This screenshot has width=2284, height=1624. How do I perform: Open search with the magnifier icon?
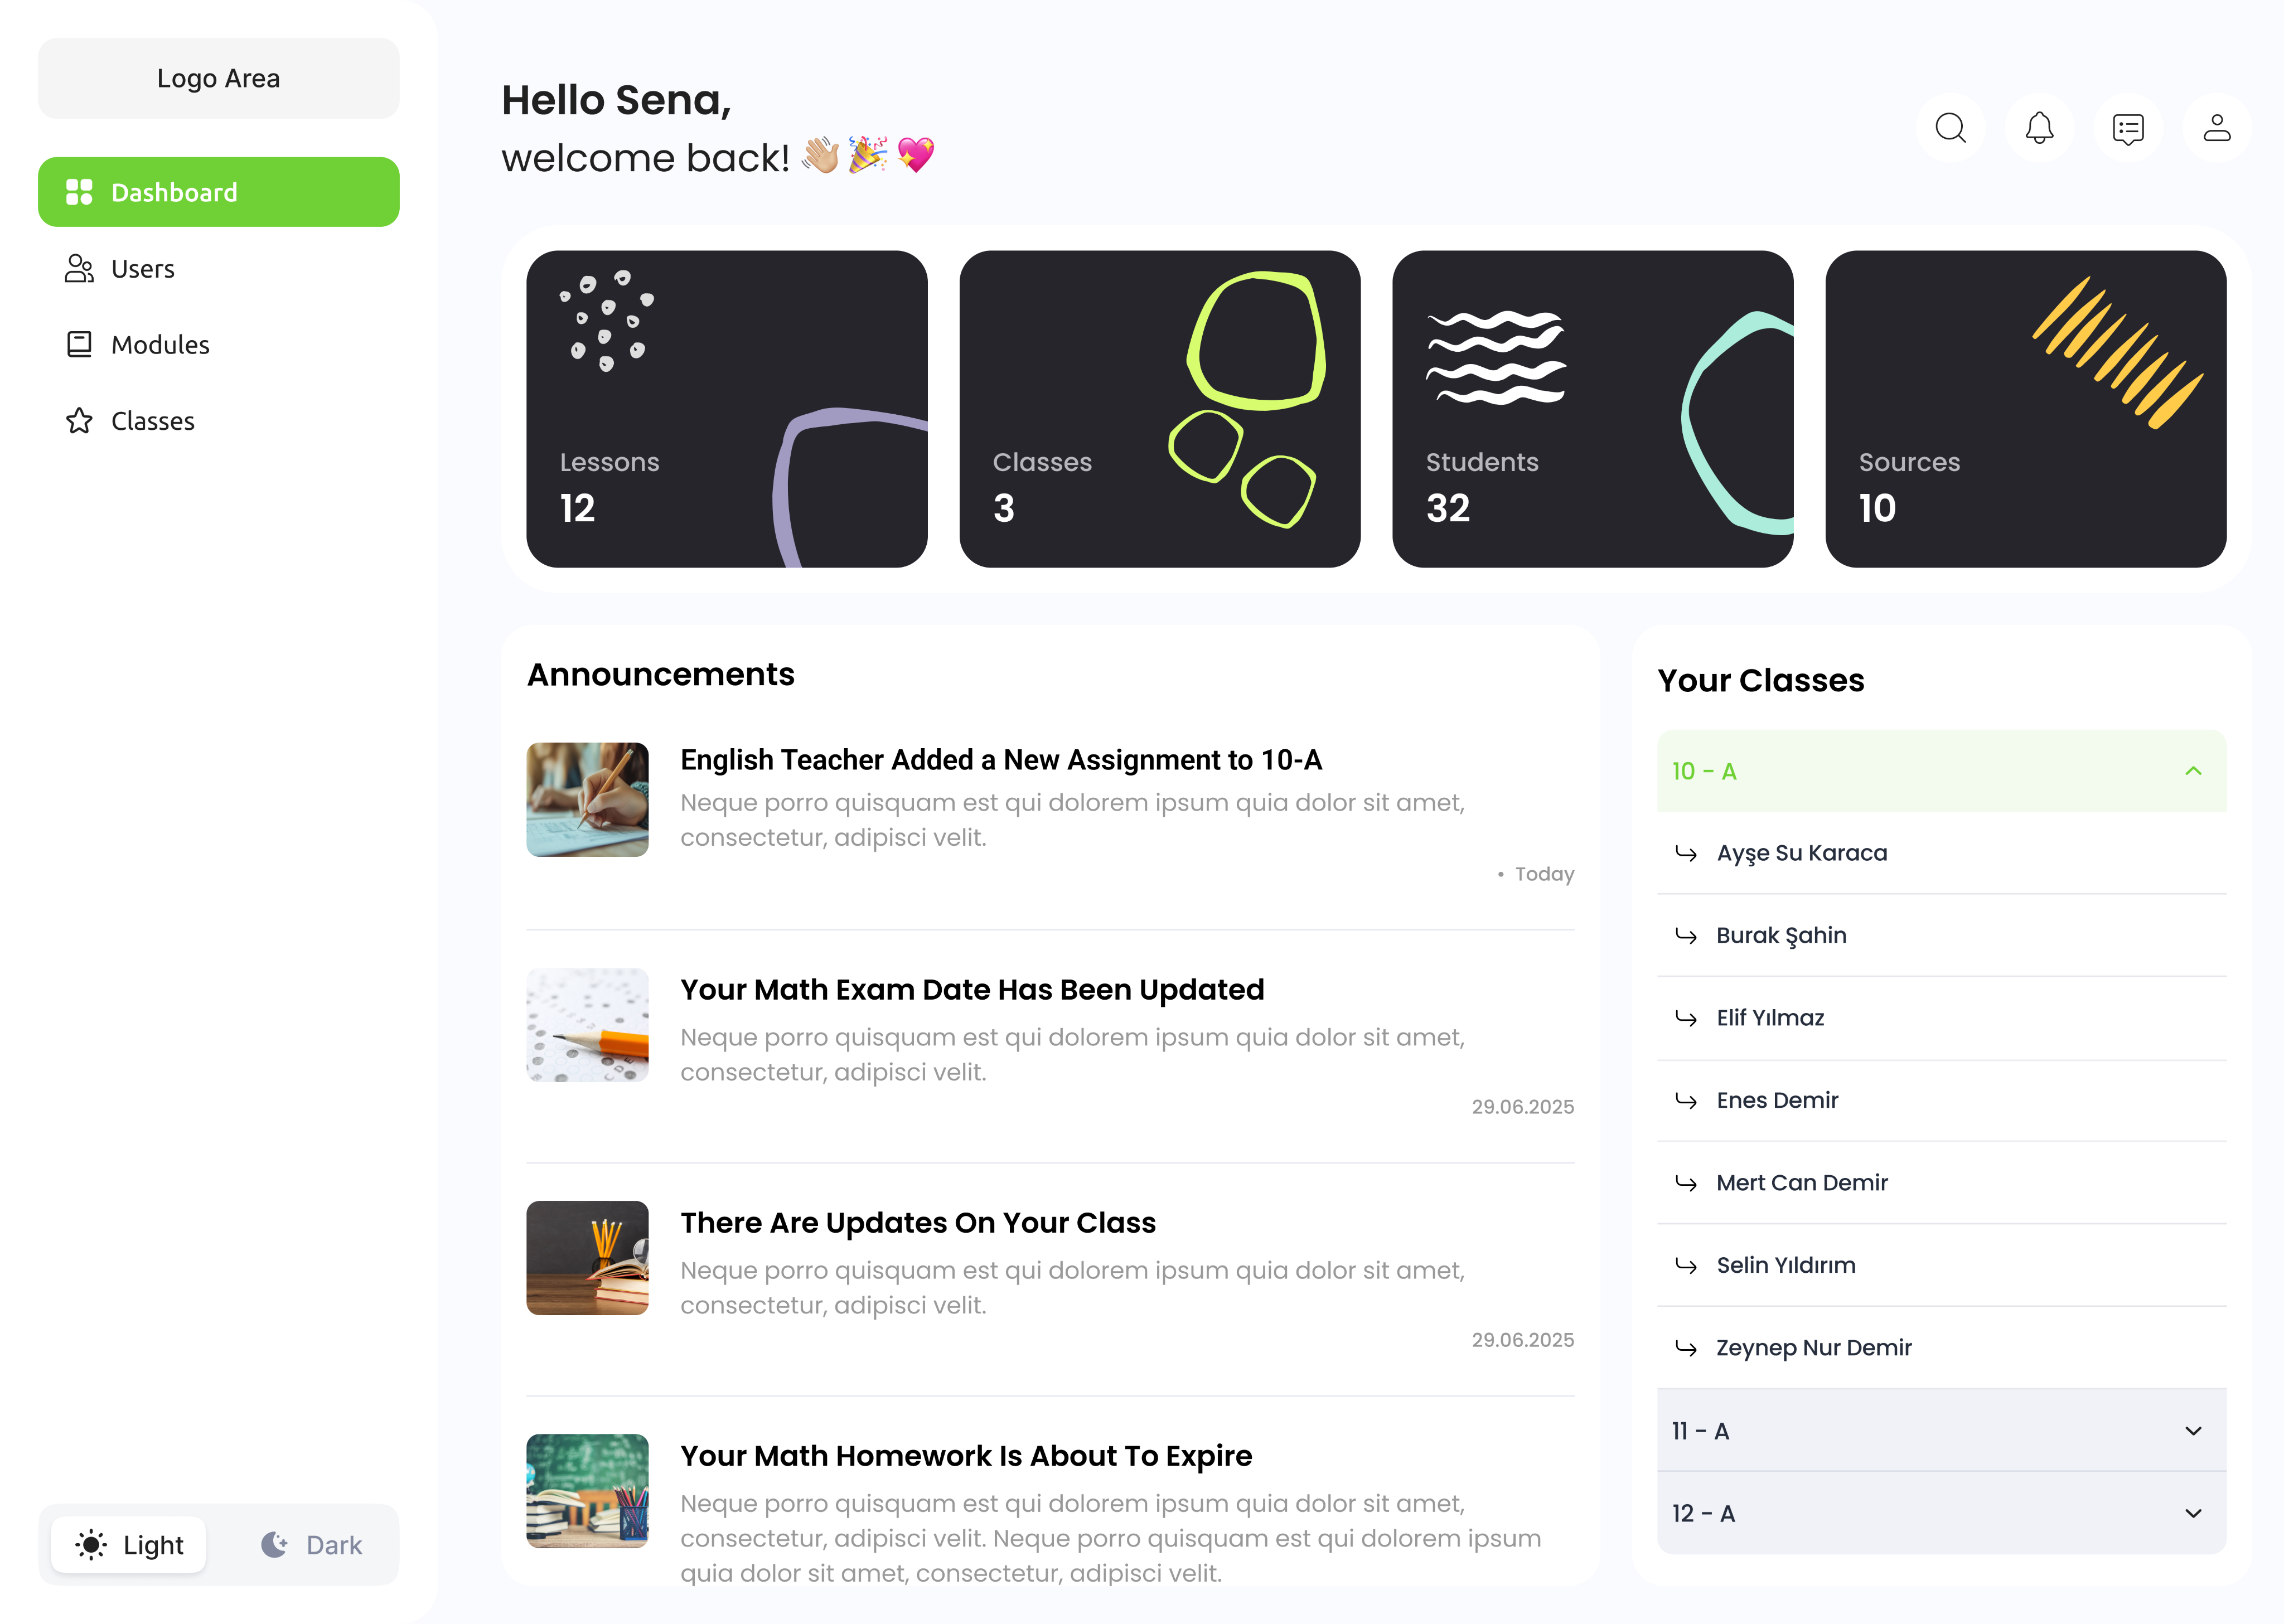(x=1950, y=129)
